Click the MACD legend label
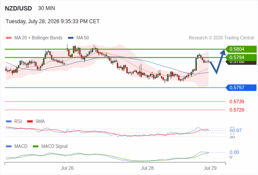This screenshot has height=175, width=258. click(21, 146)
